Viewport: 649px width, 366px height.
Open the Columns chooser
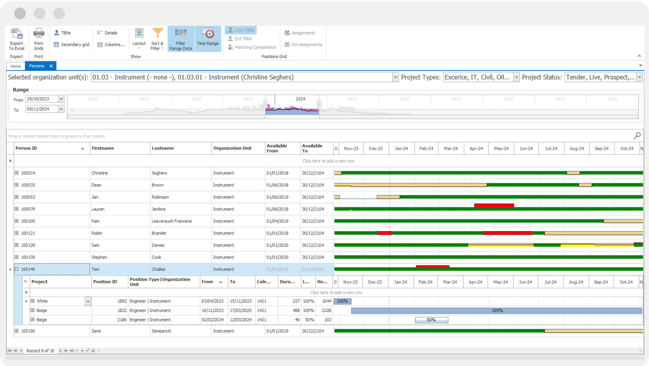[x=111, y=44]
